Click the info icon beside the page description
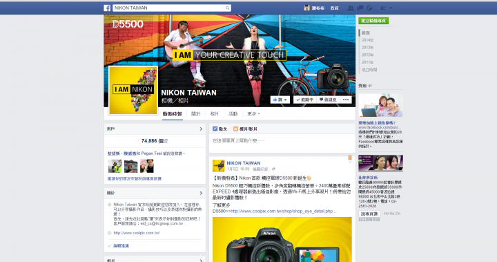Screen dimensions: 497x262 [x=109, y=205]
